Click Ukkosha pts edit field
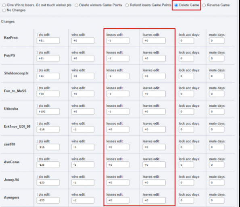The width and height of the screenshot is (240, 207). click(x=48, y=112)
